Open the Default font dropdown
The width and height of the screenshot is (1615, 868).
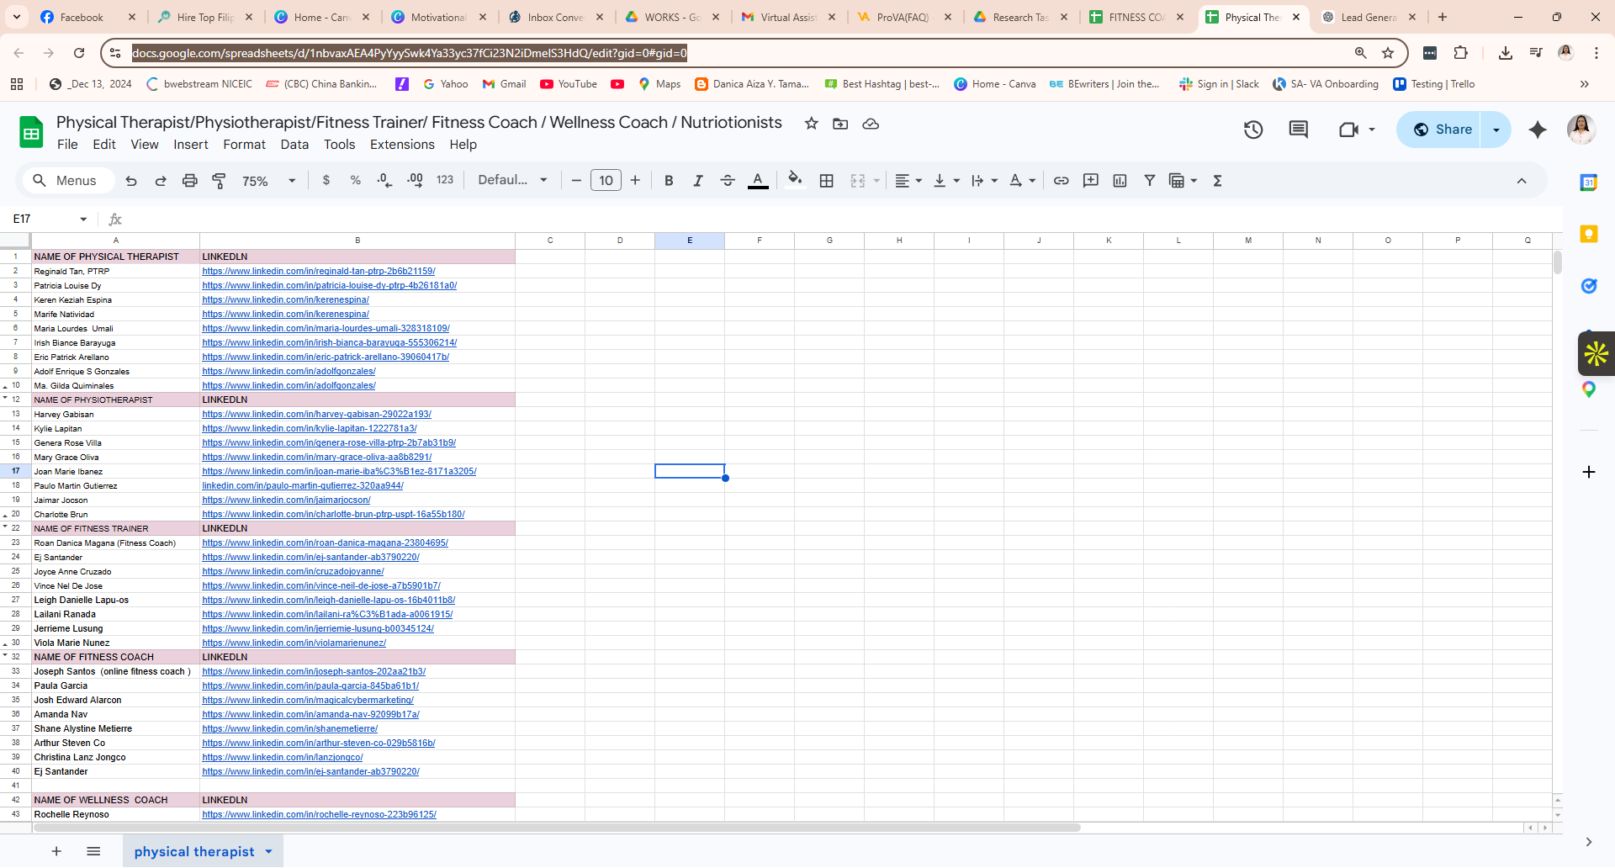tap(512, 181)
